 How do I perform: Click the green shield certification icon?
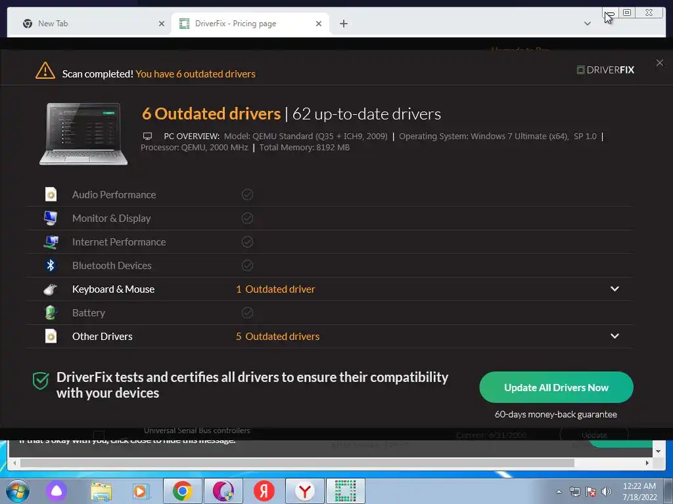[x=41, y=381]
